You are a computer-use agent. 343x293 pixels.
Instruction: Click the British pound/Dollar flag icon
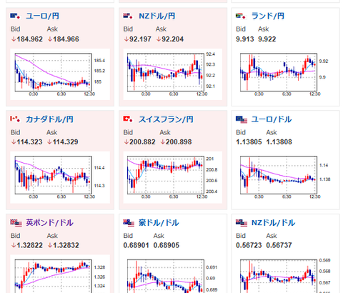(16, 223)
